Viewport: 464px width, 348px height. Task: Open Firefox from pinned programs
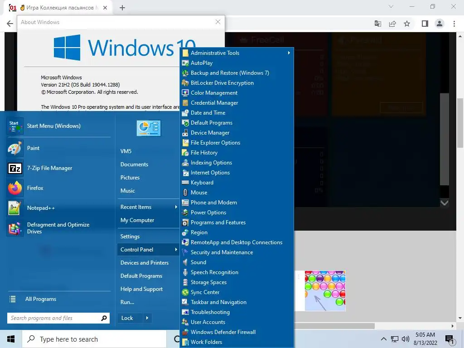(58, 188)
